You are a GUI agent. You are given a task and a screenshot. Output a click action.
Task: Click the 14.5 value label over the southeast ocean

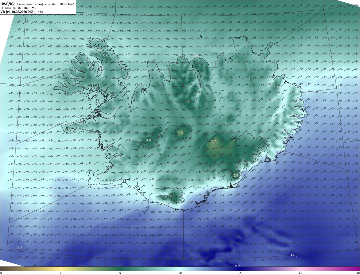click(294, 255)
